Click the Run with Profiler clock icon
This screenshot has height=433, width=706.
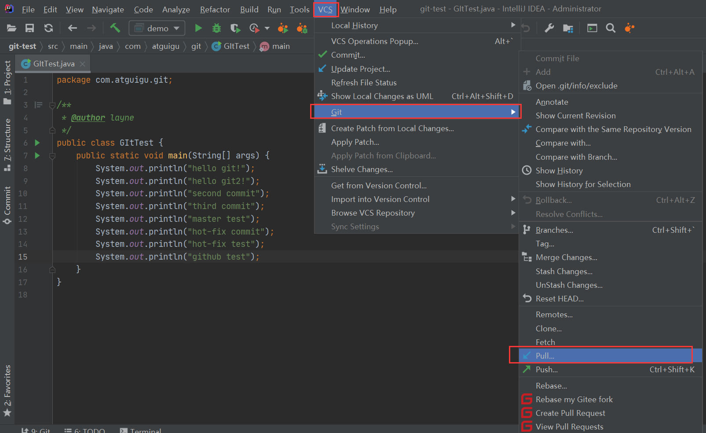tap(254, 28)
